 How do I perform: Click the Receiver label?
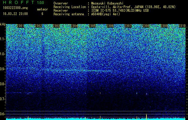(x=61, y=10)
